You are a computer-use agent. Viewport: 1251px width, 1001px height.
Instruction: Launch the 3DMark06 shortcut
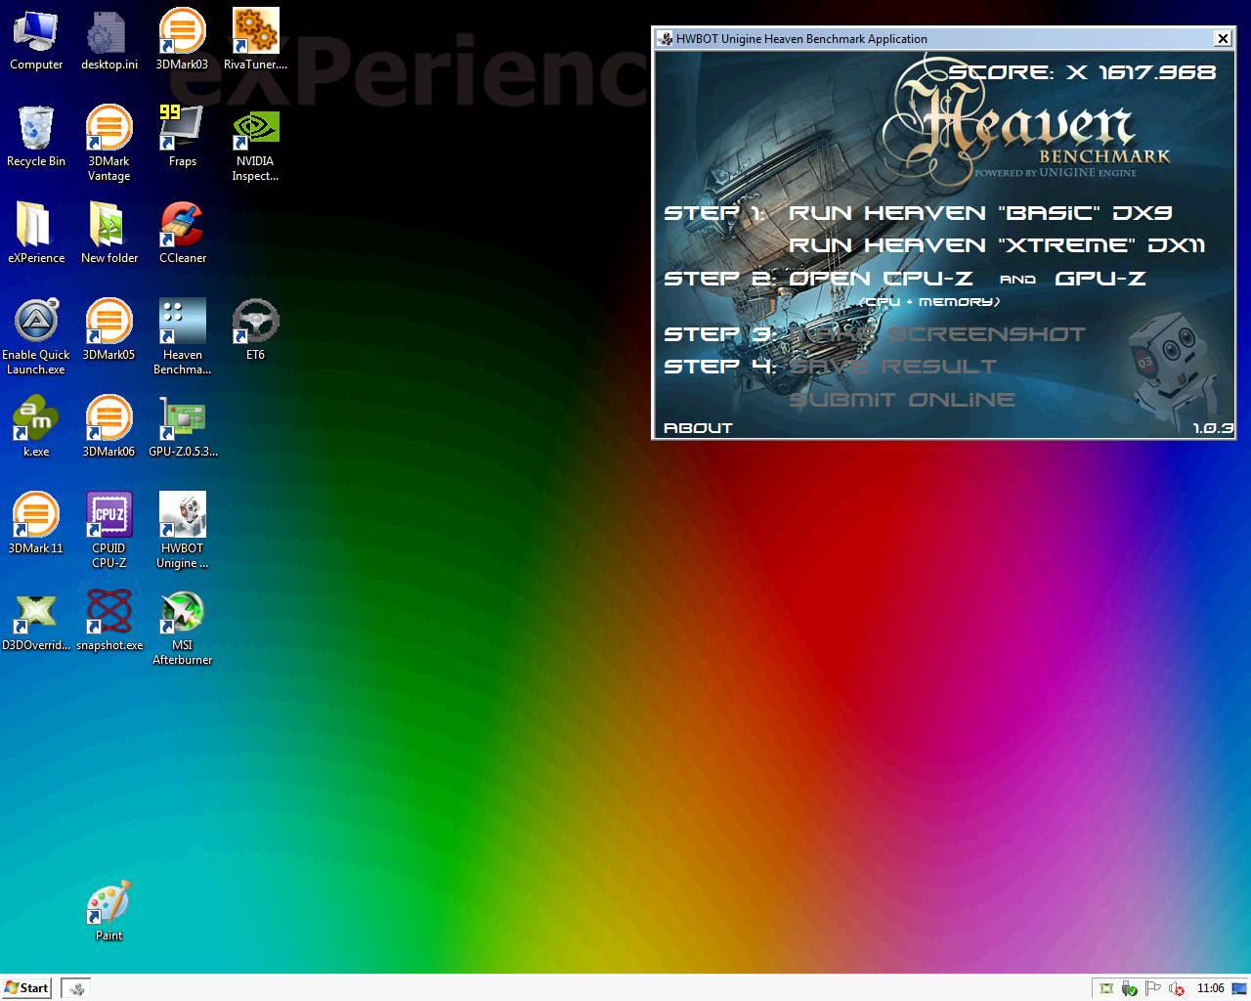coord(108,427)
